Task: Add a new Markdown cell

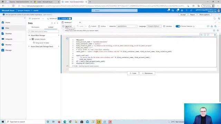Action: point(147,73)
